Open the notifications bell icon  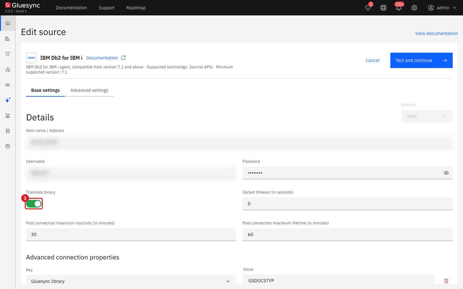399,8
